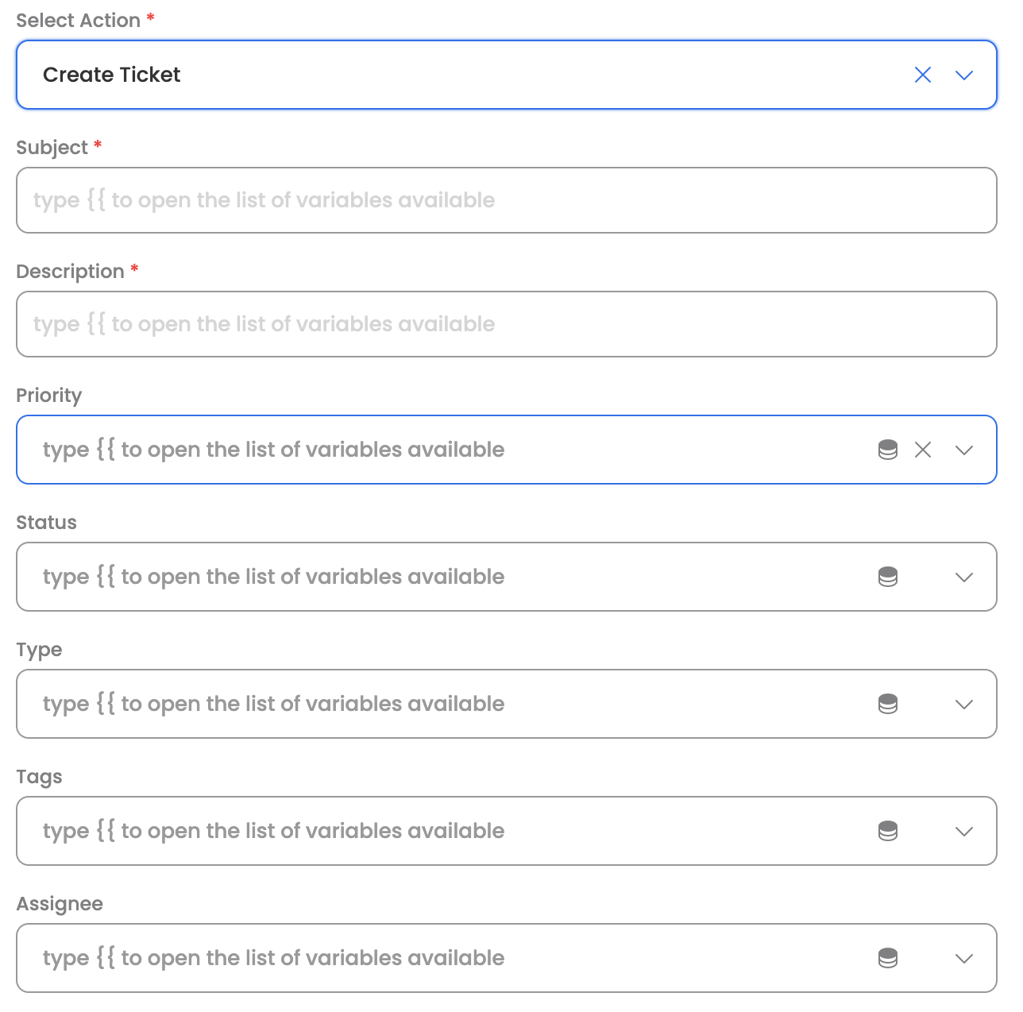Expand the Status dropdown chevron

964,577
